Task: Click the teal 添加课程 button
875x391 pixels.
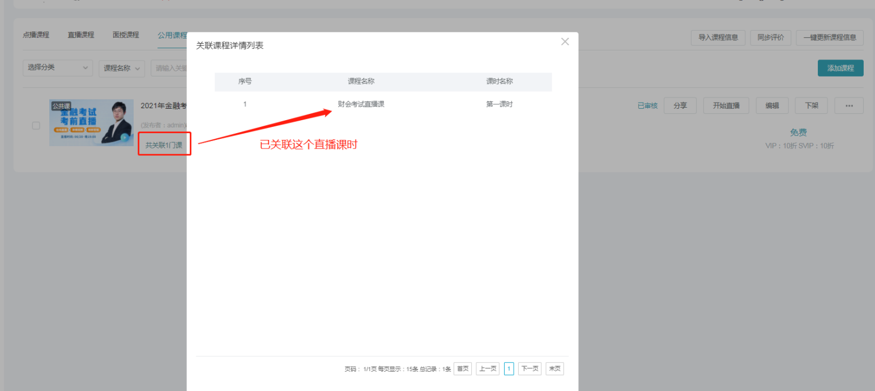Action: coord(840,68)
